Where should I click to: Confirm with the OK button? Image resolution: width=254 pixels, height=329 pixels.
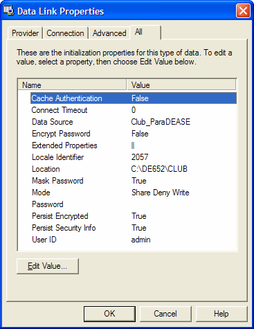click(109, 314)
